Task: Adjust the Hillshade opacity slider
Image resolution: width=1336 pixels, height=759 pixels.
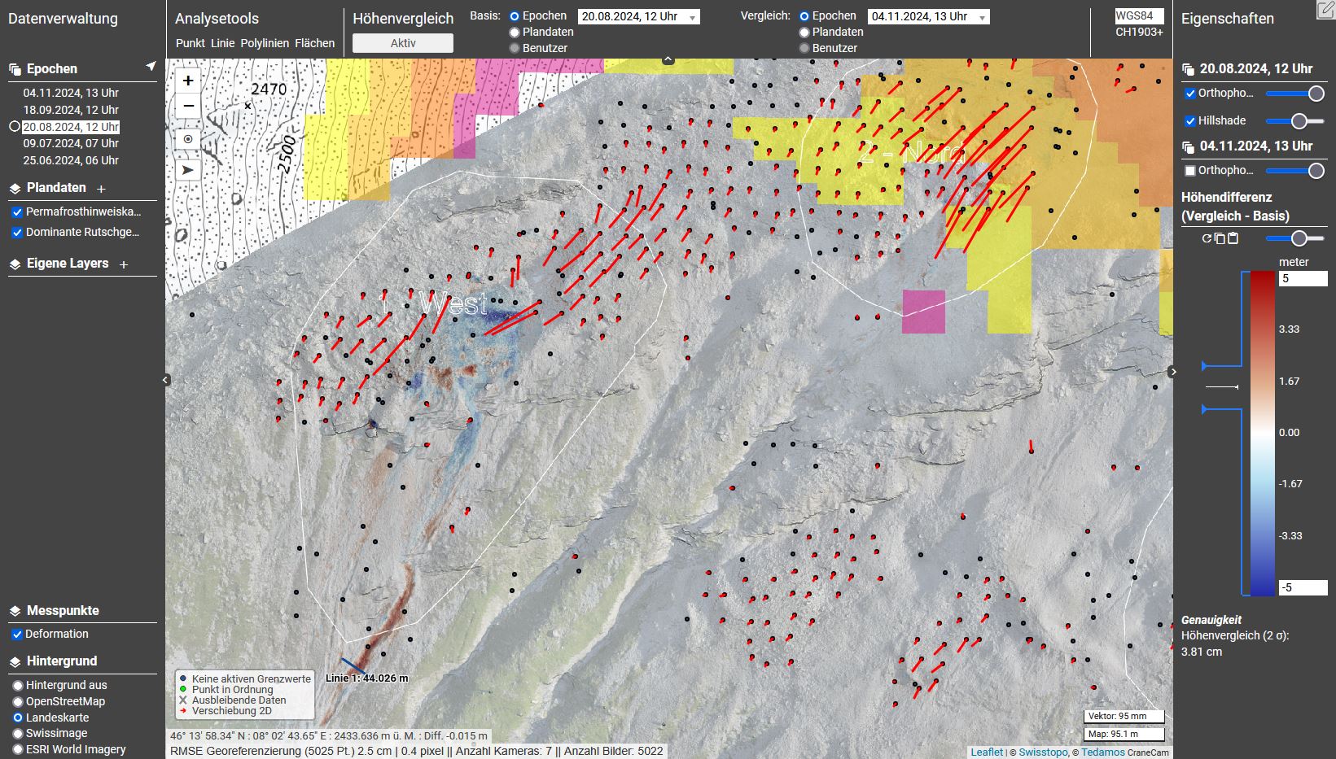Action: 1299,121
